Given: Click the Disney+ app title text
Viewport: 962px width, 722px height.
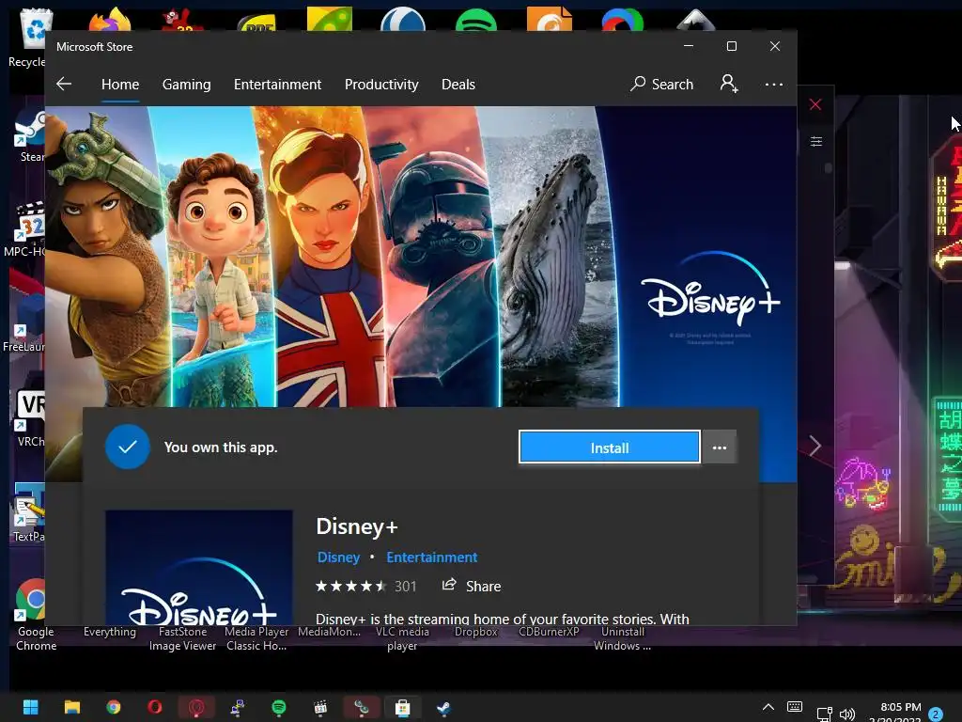Looking at the screenshot, I should click(357, 526).
